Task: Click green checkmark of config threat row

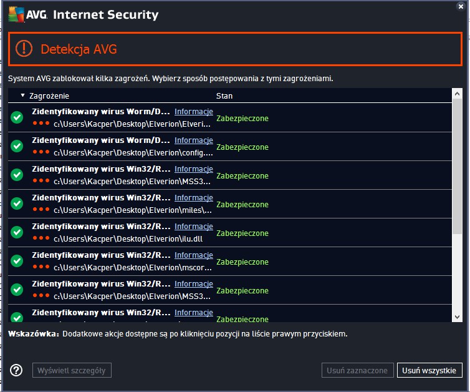Action: coord(17,146)
